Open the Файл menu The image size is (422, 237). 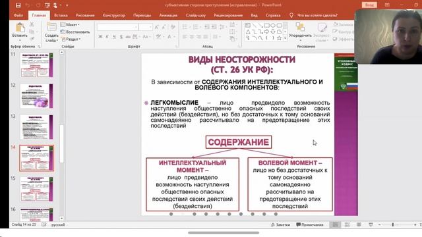pos(18,15)
